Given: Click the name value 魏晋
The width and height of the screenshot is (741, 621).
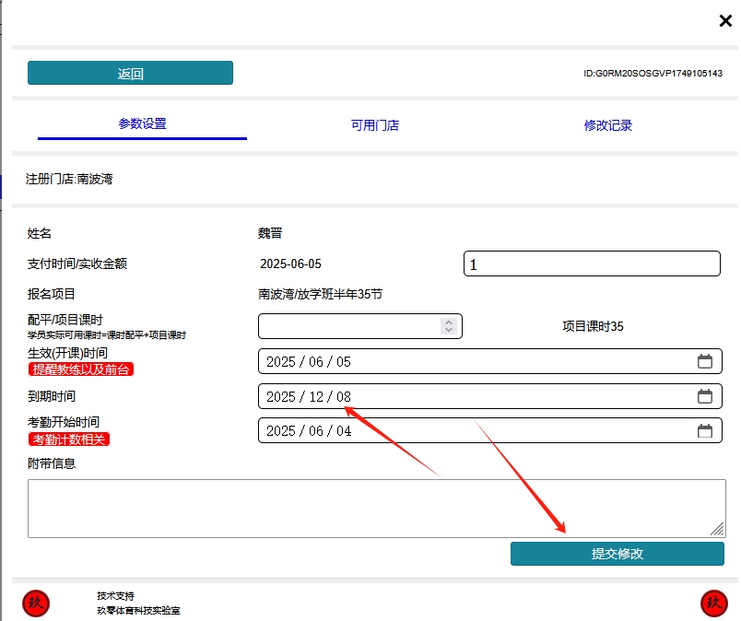Looking at the screenshot, I should [270, 233].
